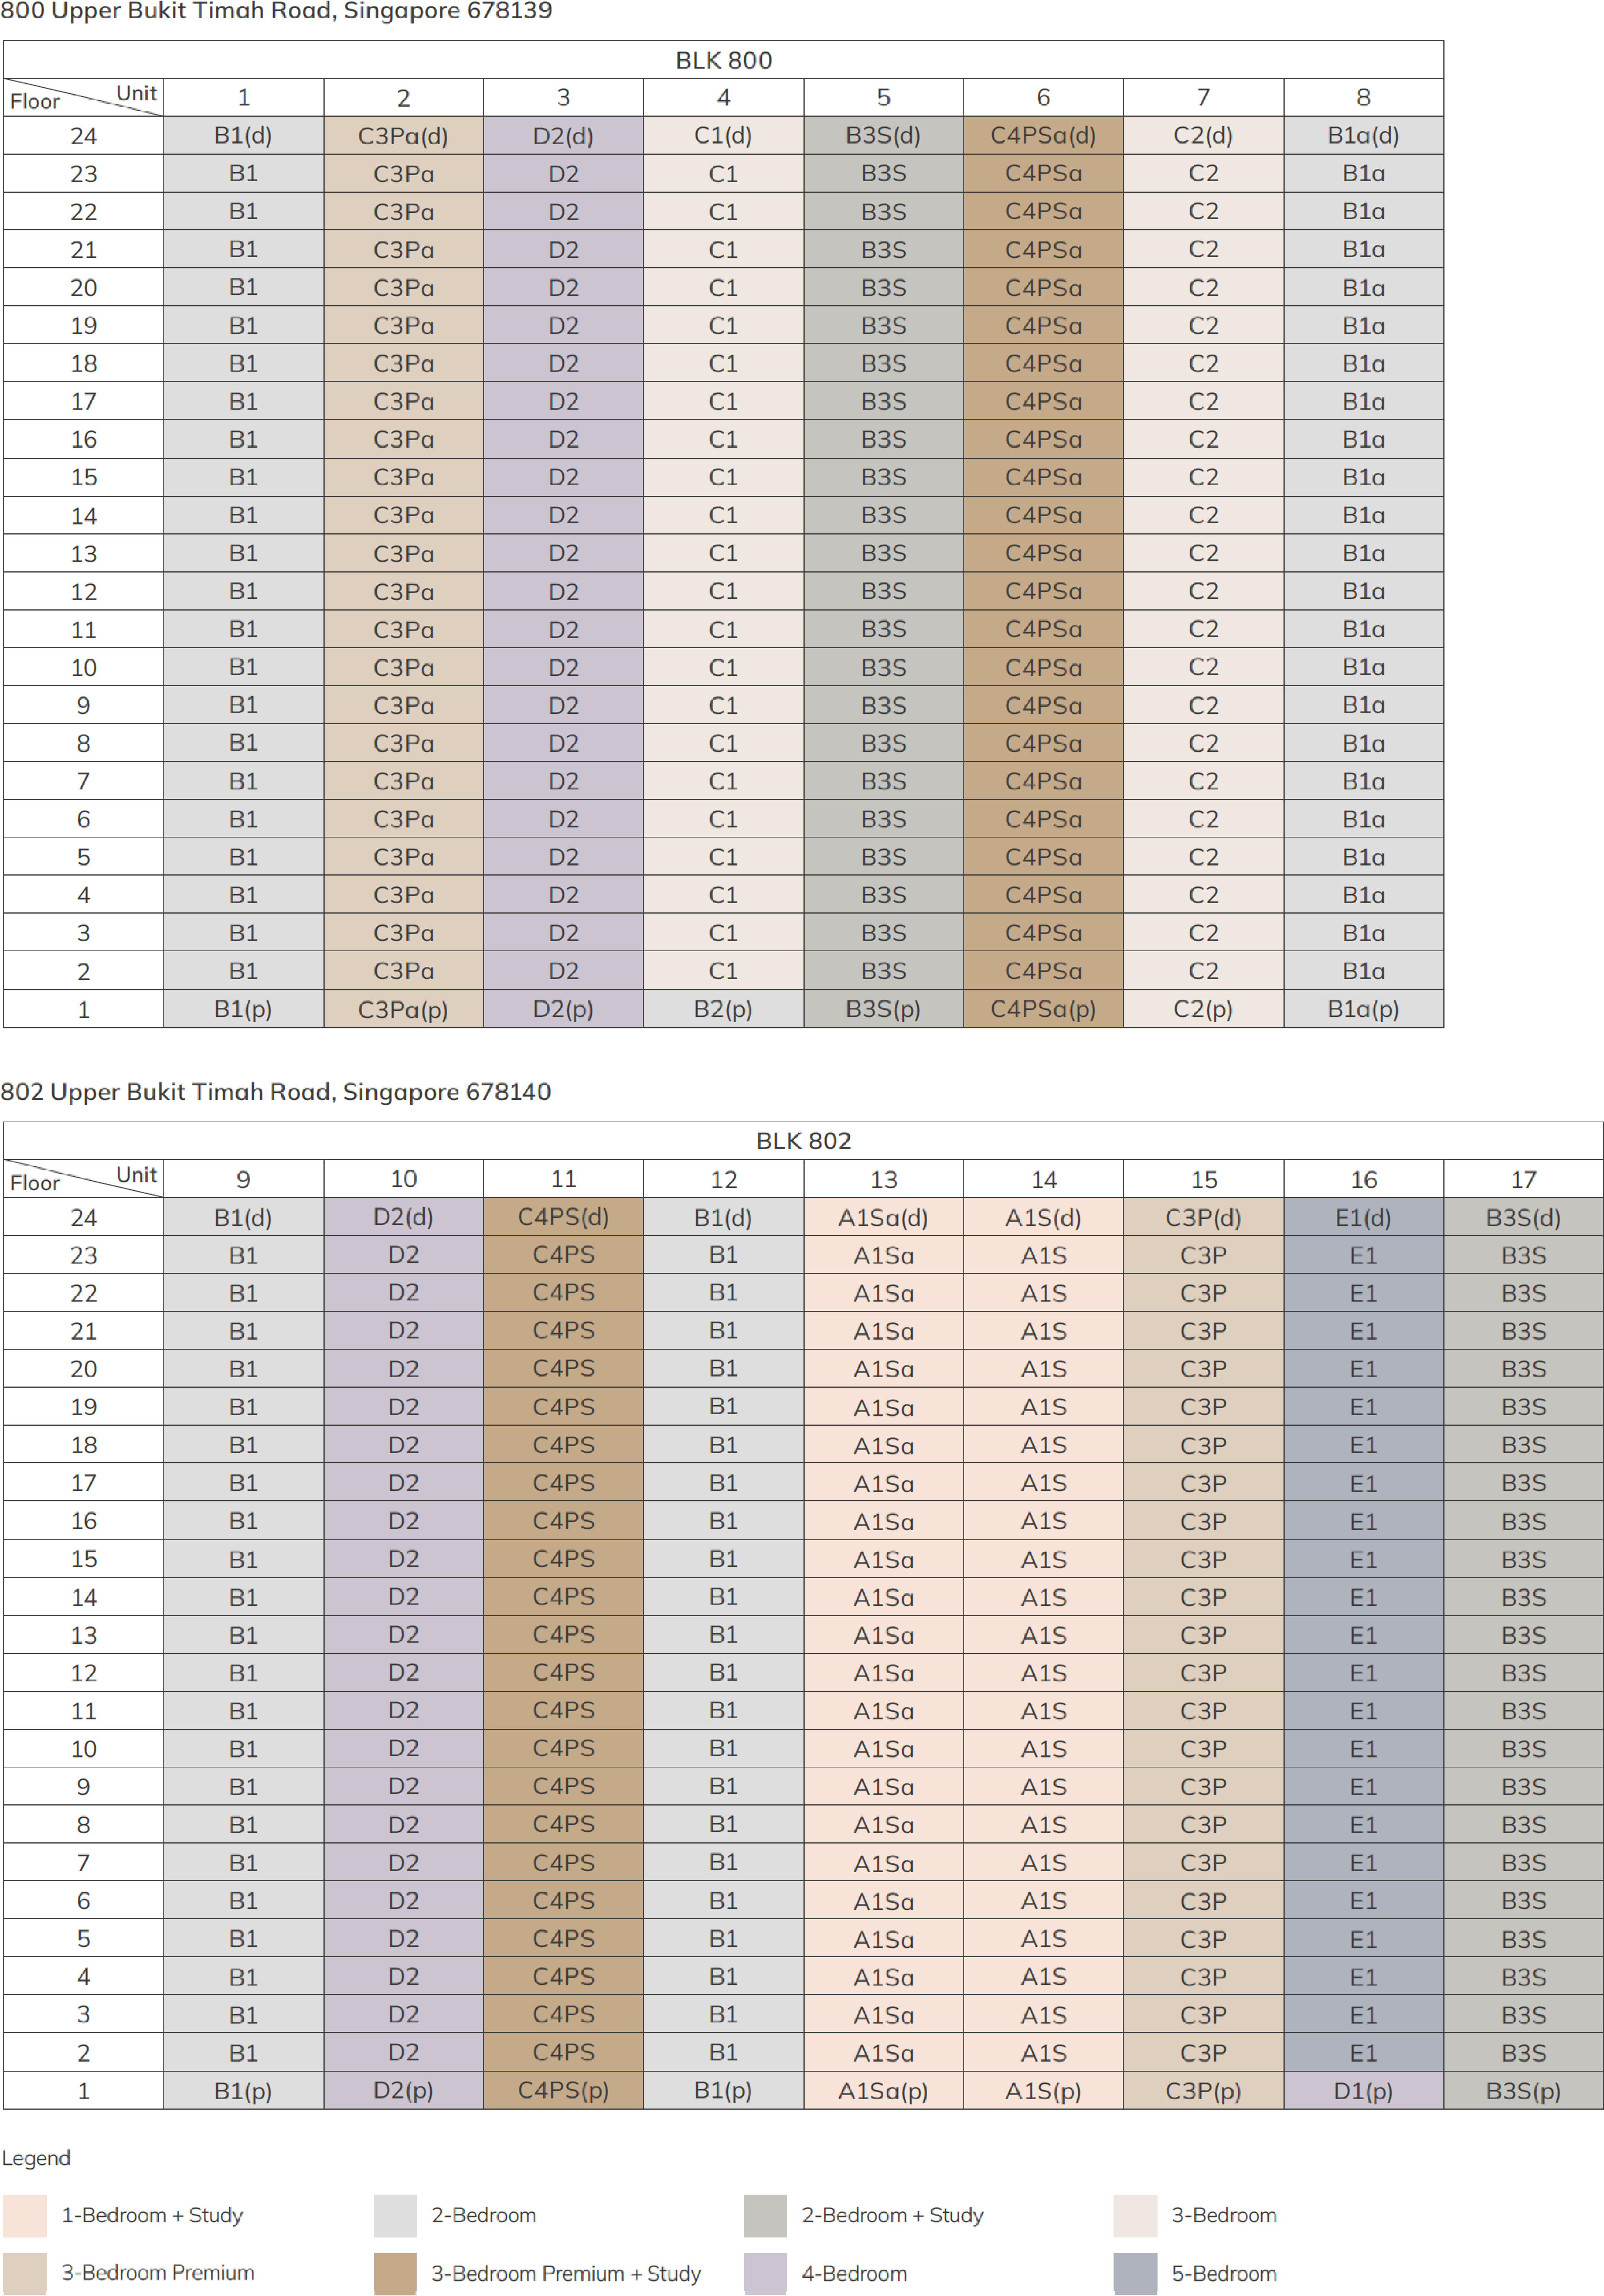Select the '3-Bedroom Premium' legend label text
This screenshot has height=2296, width=1604.
point(158,2273)
